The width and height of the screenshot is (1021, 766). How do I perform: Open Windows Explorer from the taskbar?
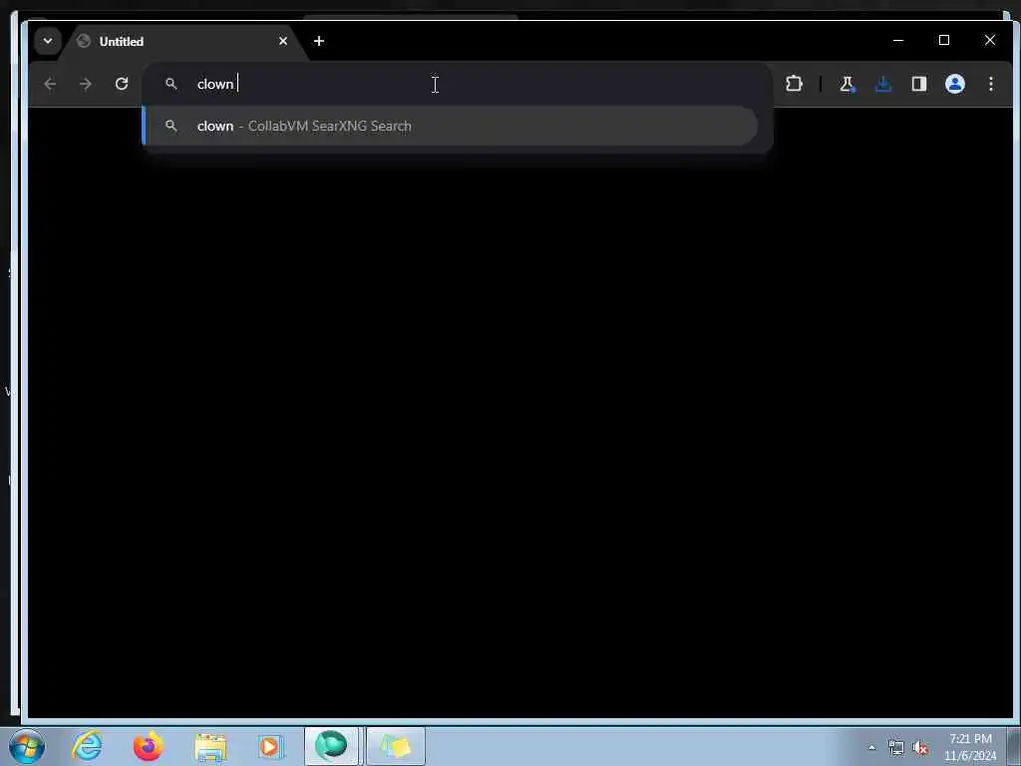point(210,746)
